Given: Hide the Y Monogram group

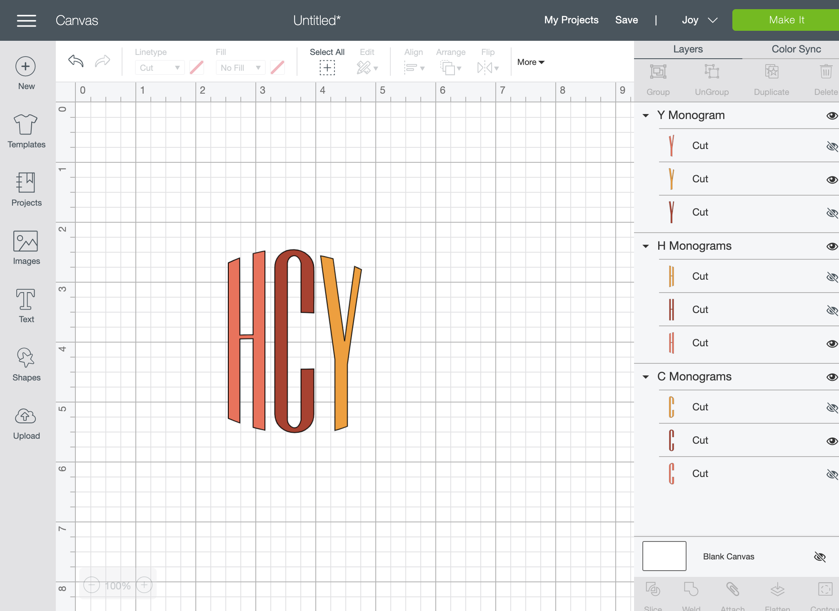Looking at the screenshot, I should [x=832, y=116].
